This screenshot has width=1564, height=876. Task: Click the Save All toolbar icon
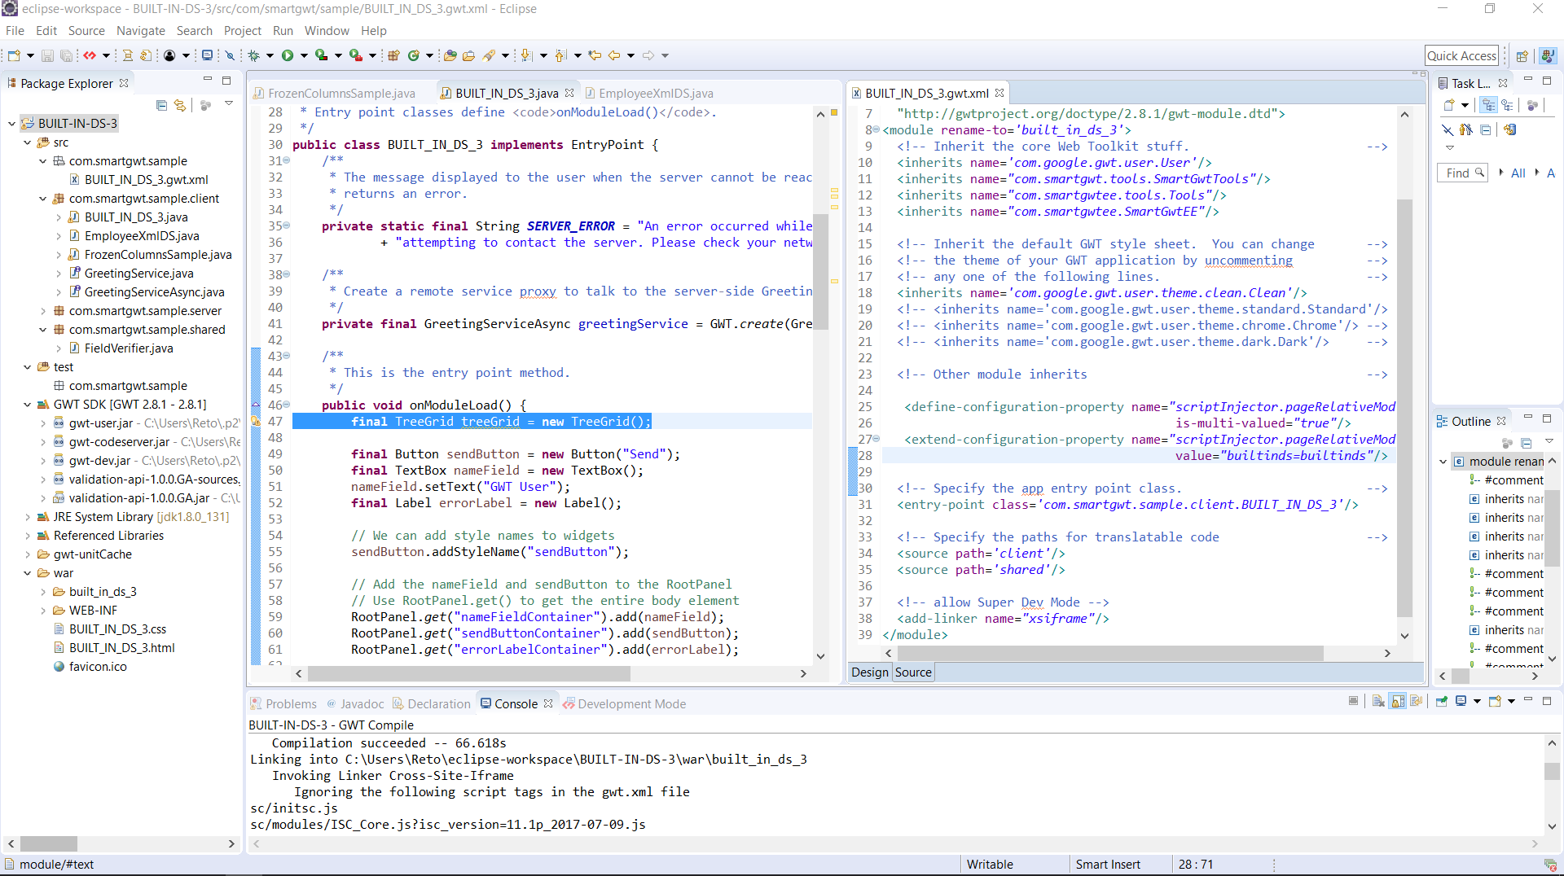(67, 55)
